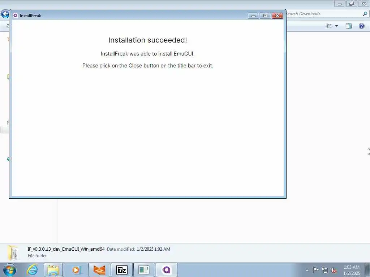Screen dimensions: 370x277
Task: Click the folder icon in details pane
Action: (13, 253)
